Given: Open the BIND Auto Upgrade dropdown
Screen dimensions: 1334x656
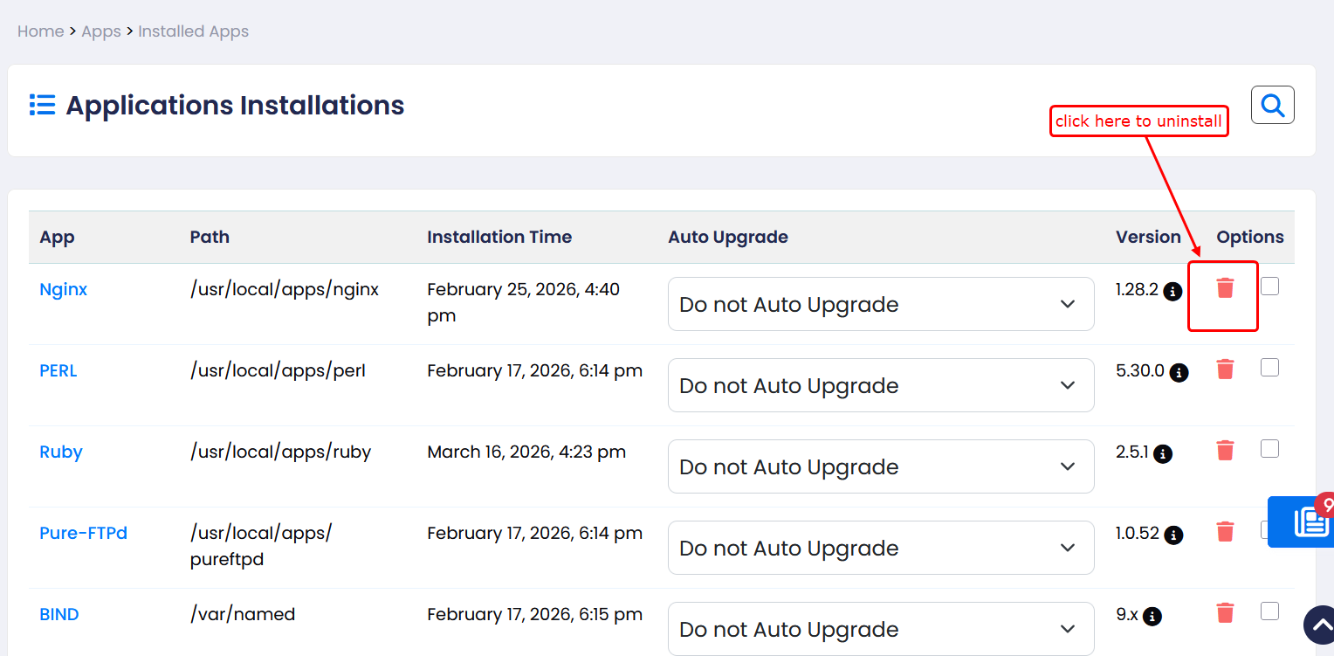Looking at the screenshot, I should pyautogui.click(x=880, y=629).
